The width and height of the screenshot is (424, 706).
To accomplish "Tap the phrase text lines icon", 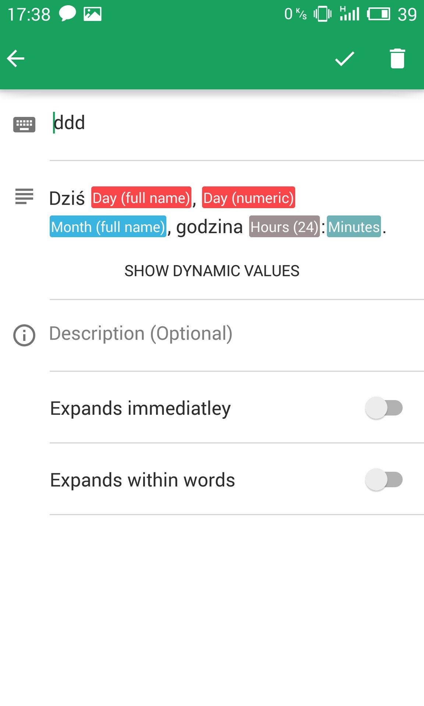I will click(x=24, y=196).
